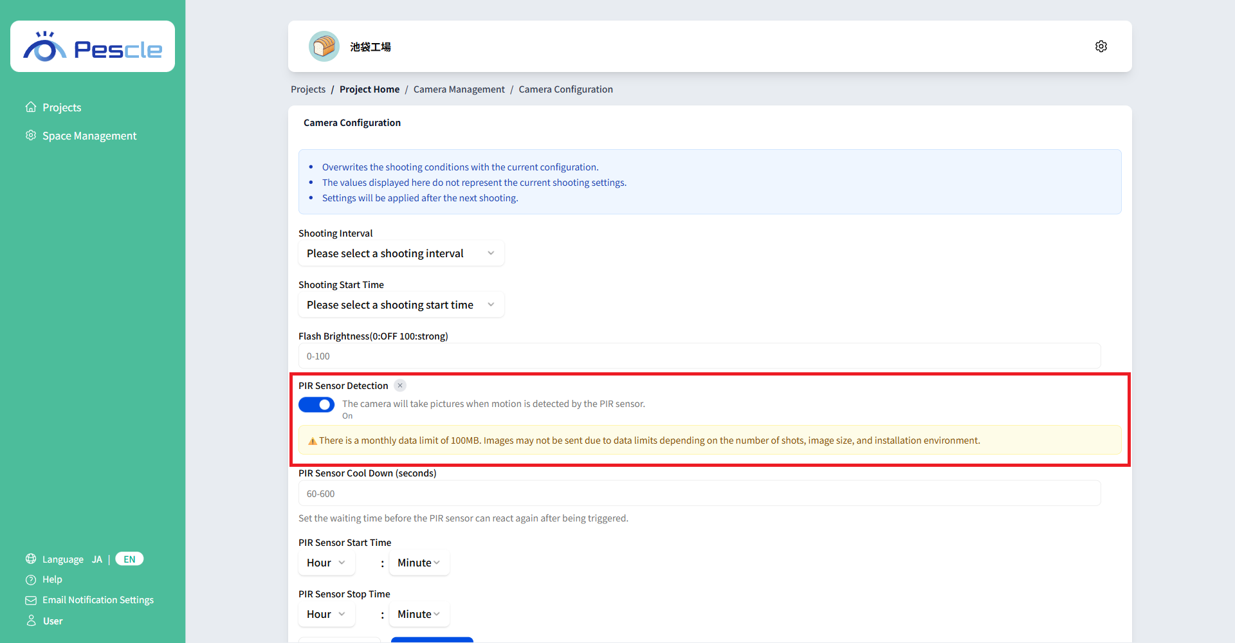Click the Flash Brightness input field
The width and height of the screenshot is (1235, 643).
point(699,356)
